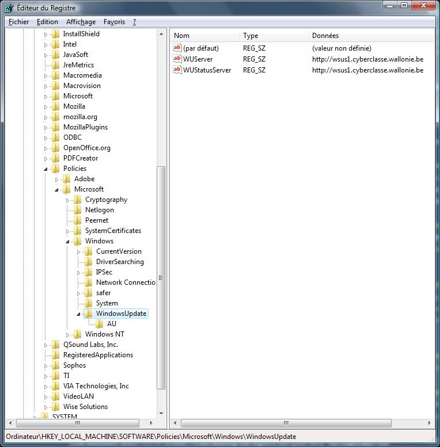The image size is (440, 447).
Task: Click the DriverSearching folder icon
Action: (x=89, y=262)
